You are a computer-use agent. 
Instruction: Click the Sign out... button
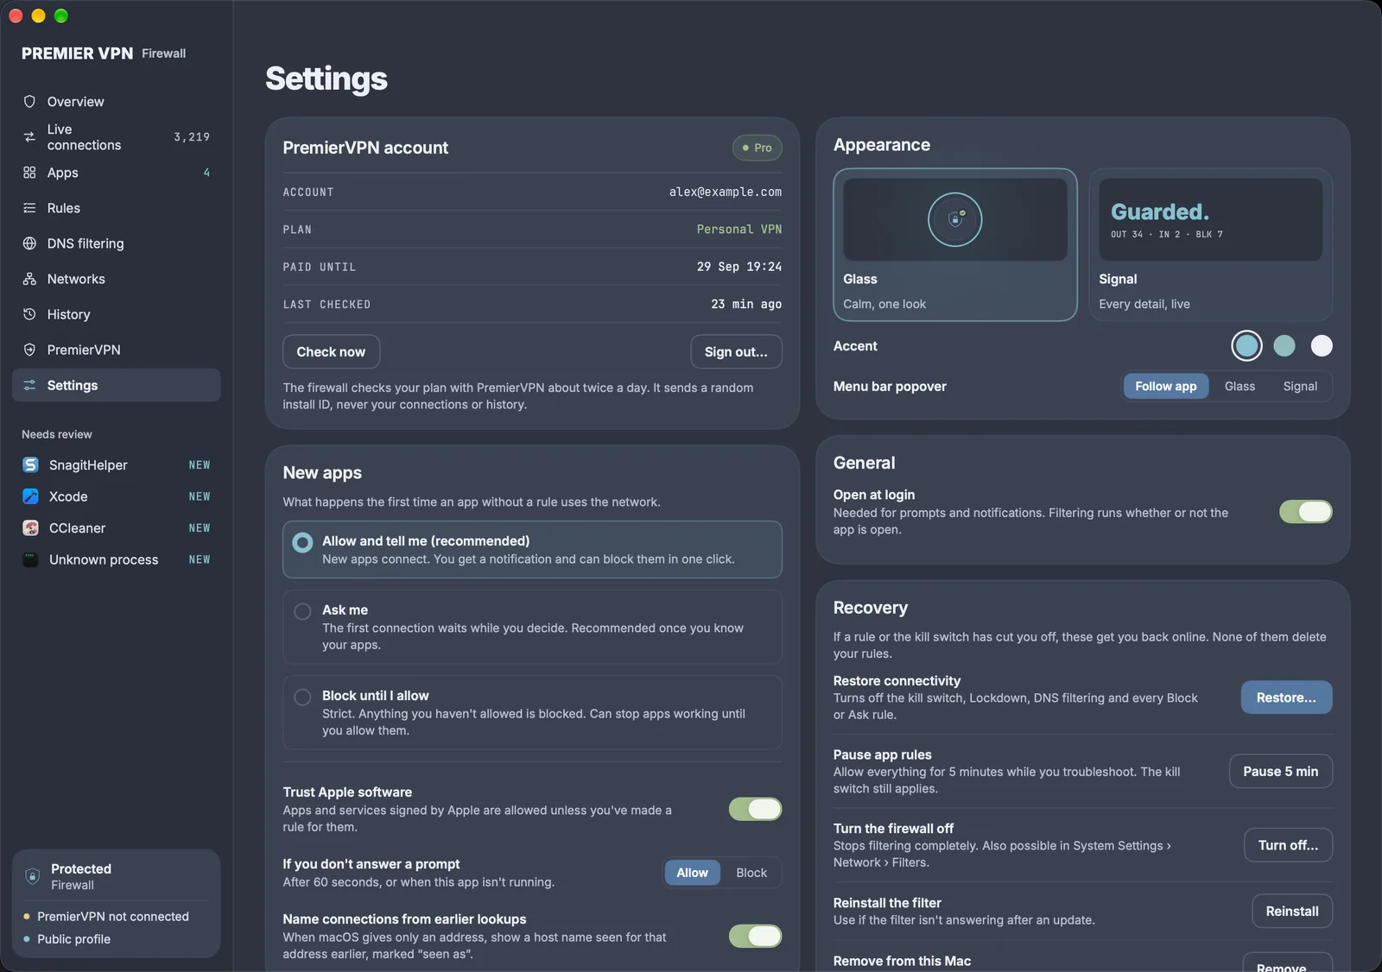pos(736,351)
